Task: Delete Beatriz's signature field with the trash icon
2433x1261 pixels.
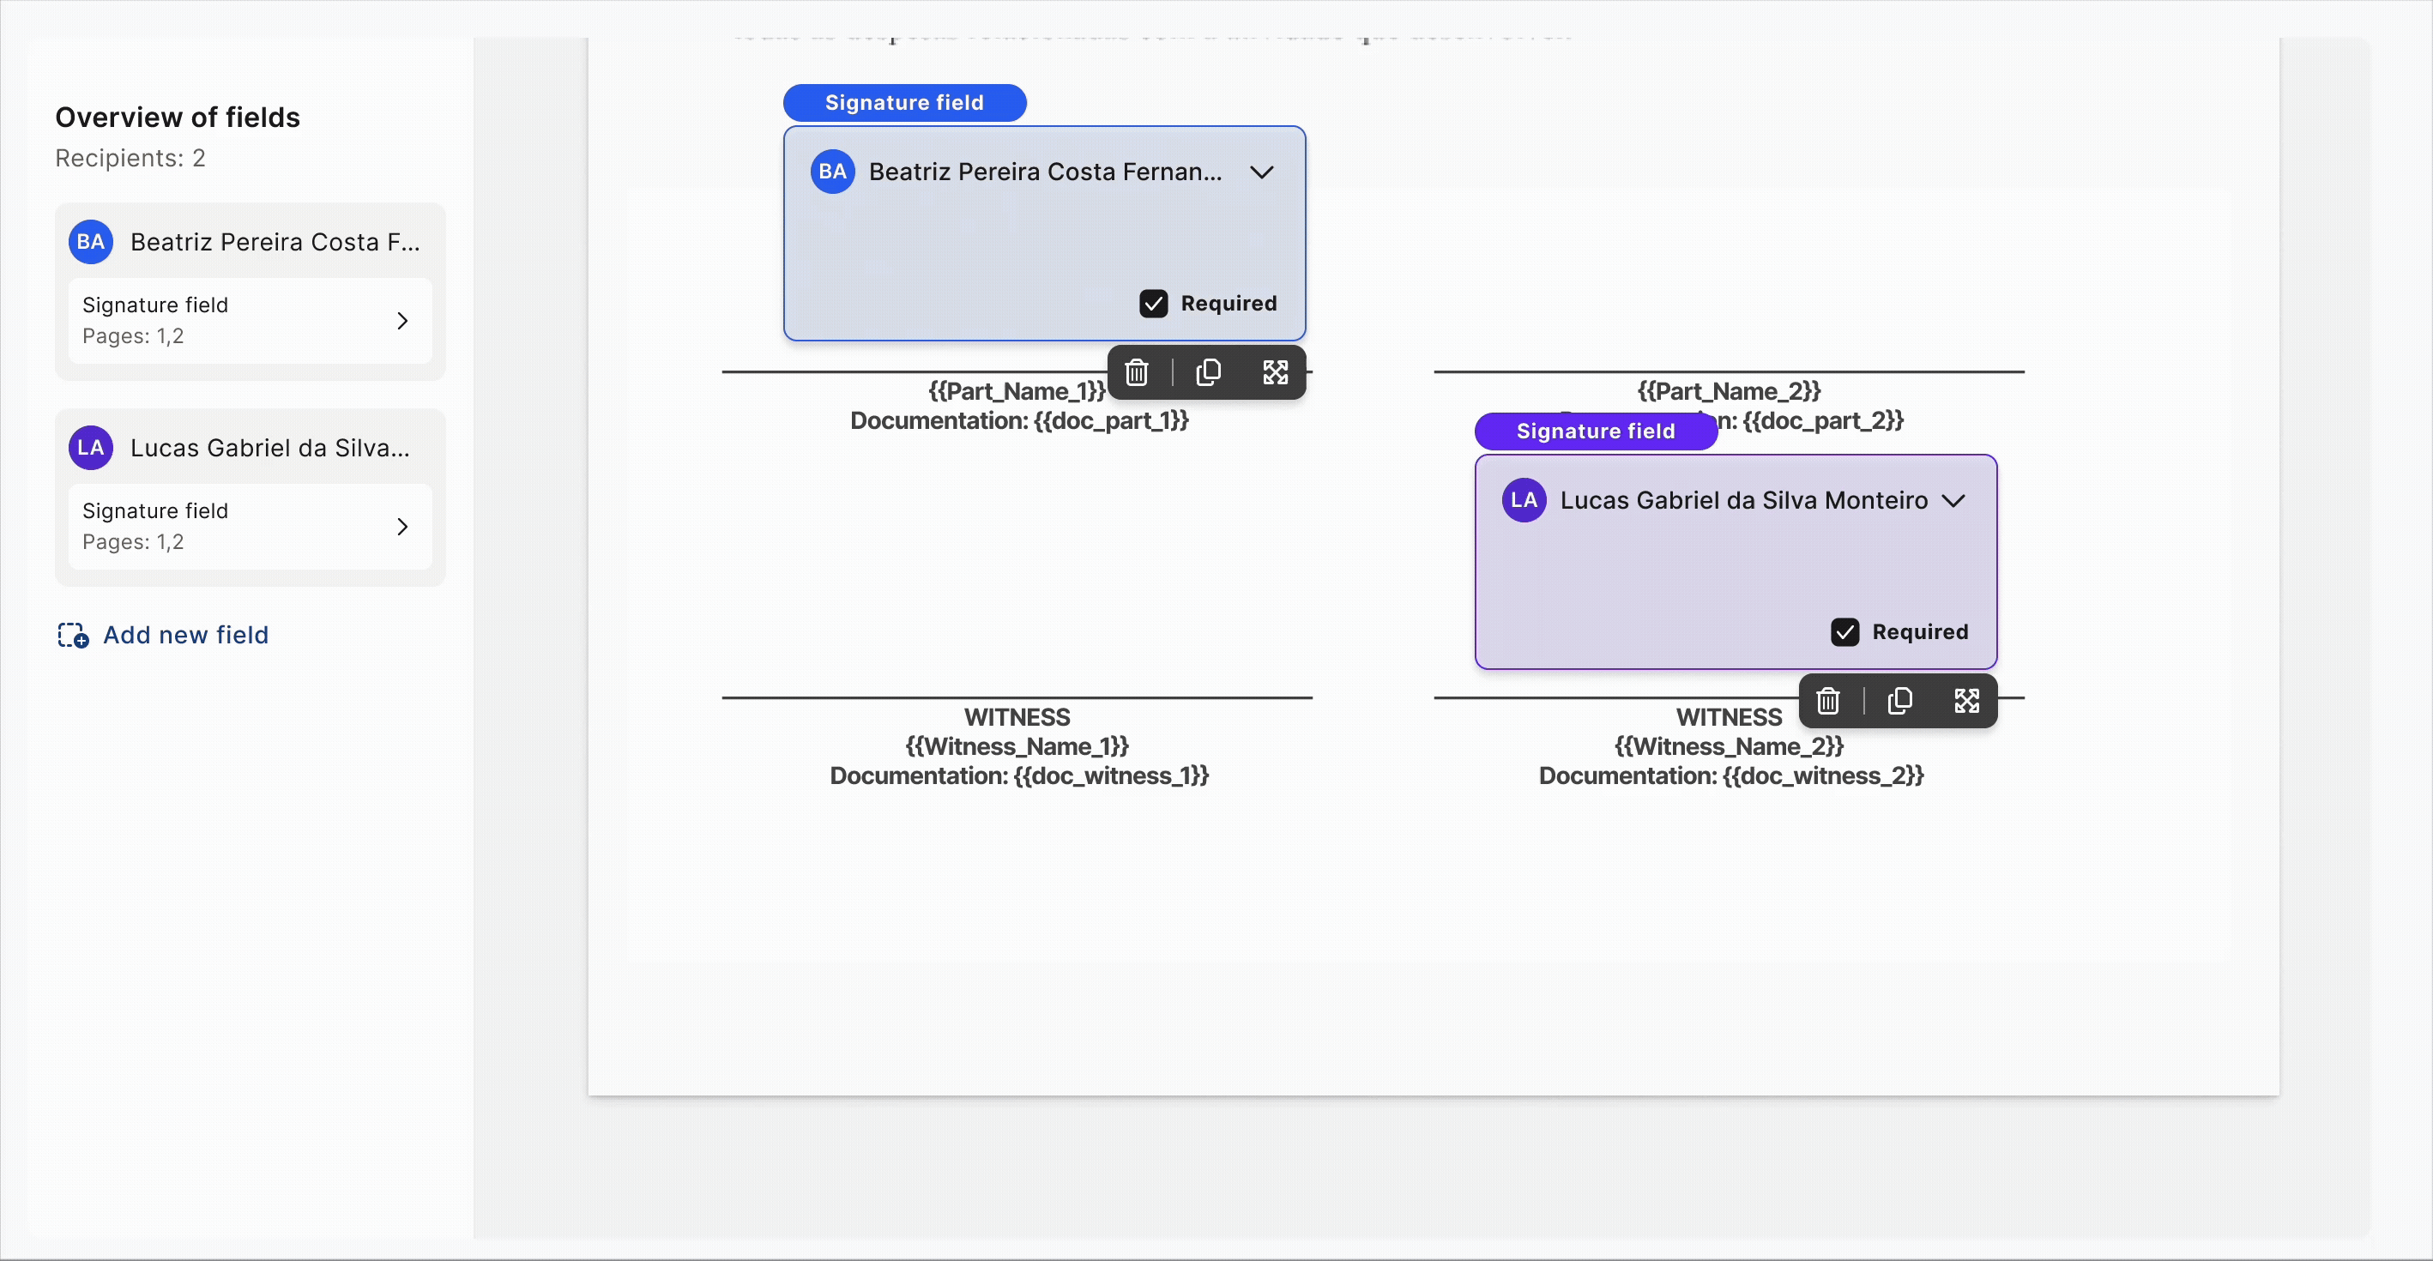Action: pos(1136,372)
